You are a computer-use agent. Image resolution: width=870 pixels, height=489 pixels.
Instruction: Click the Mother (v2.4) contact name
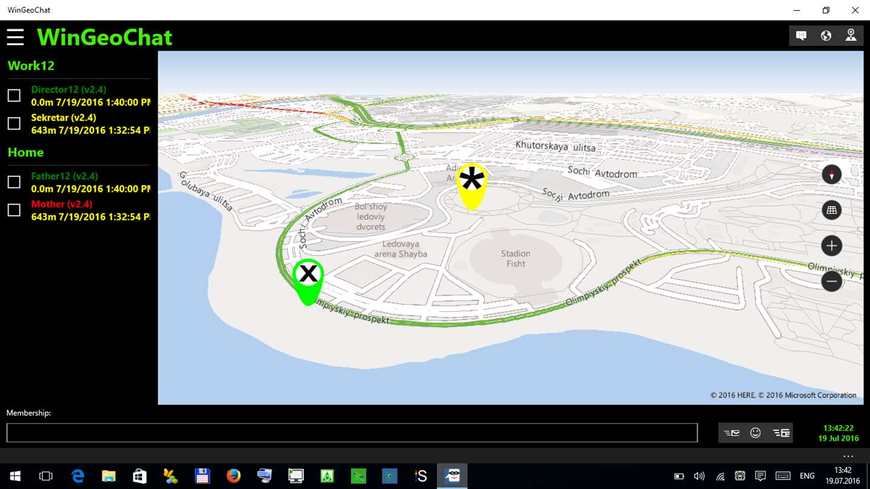click(x=62, y=204)
